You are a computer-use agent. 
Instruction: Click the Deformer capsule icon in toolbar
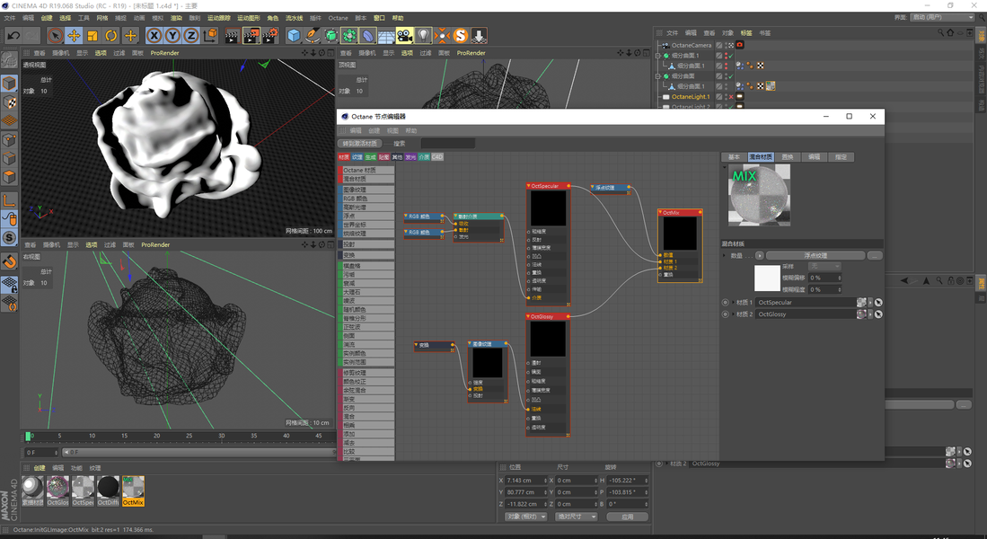(x=367, y=36)
